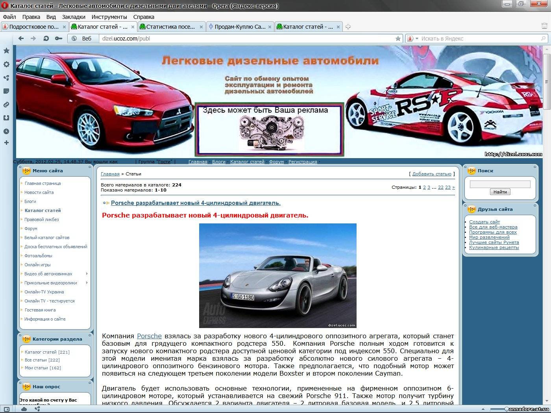Click the 'Форум' link in top navigation bar

pyautogui.click(x=276, y=162)
